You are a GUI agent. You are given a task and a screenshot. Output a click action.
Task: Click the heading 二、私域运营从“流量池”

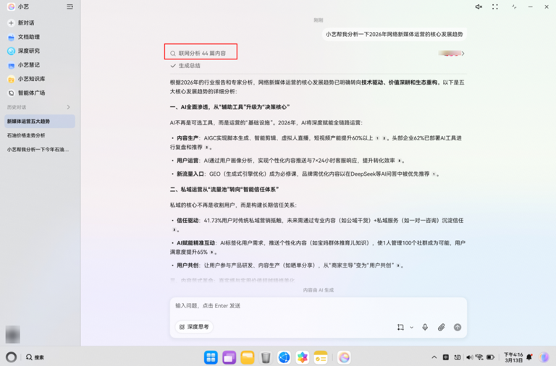(224, 190)
